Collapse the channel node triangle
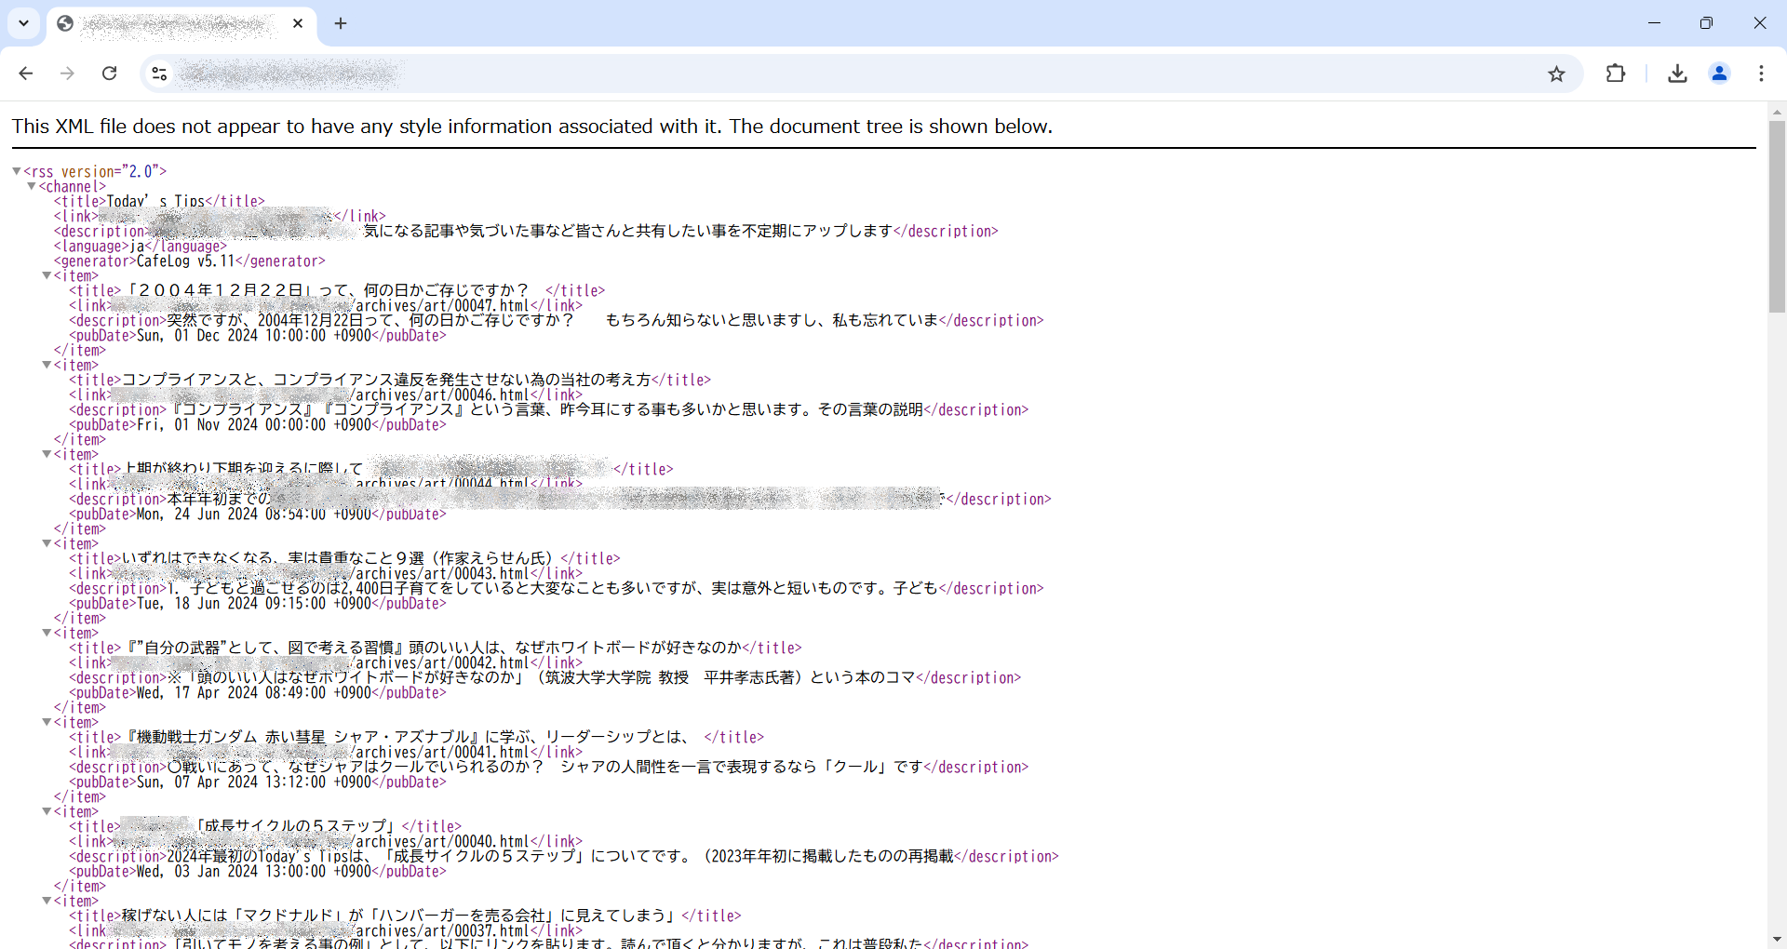Viewport: 1787px width, 949px height. tap(32, 186)
